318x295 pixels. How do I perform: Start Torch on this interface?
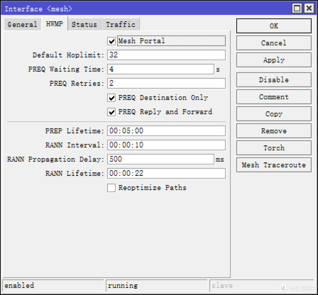point(274,148)
